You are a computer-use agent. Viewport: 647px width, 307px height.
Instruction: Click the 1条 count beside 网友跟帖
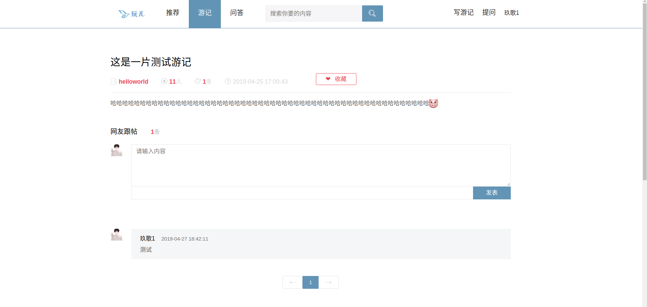[155, 132]
